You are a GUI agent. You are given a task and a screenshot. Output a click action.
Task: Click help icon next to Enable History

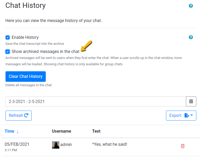(x=191, y=37)
